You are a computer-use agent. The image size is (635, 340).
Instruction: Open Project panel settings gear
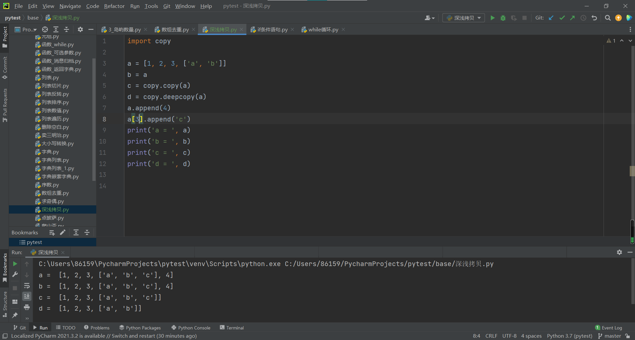coord(80,29)
